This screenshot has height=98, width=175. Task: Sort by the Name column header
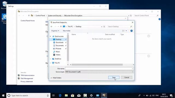pos(74,35)
